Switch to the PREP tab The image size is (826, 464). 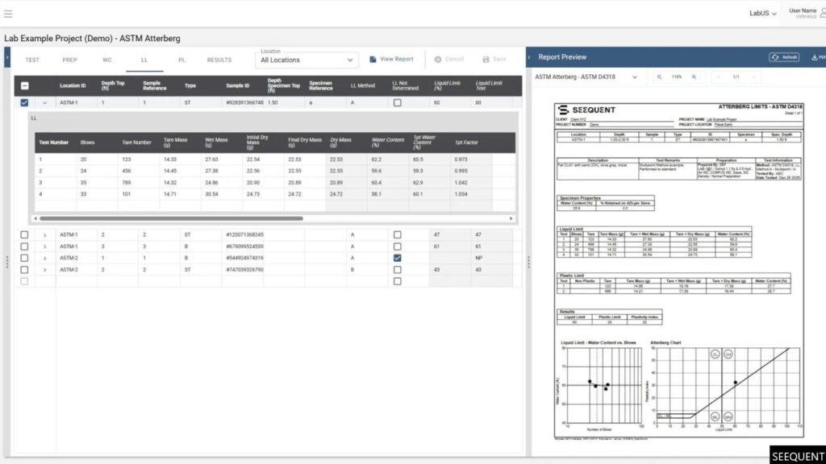pos(69,60)
